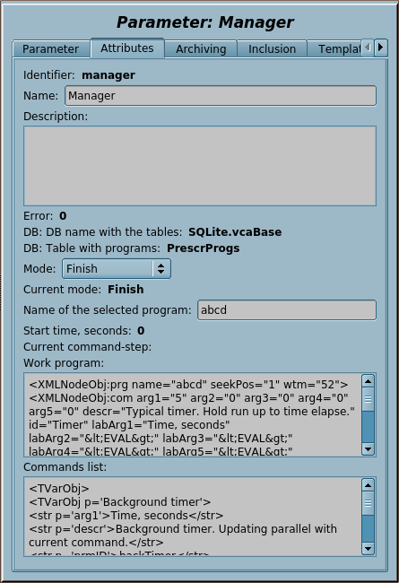Image resolution: width=399 pixels, height=583 pixels.
Task: Click the Commands list scroll down arrow
Action: 368,548
